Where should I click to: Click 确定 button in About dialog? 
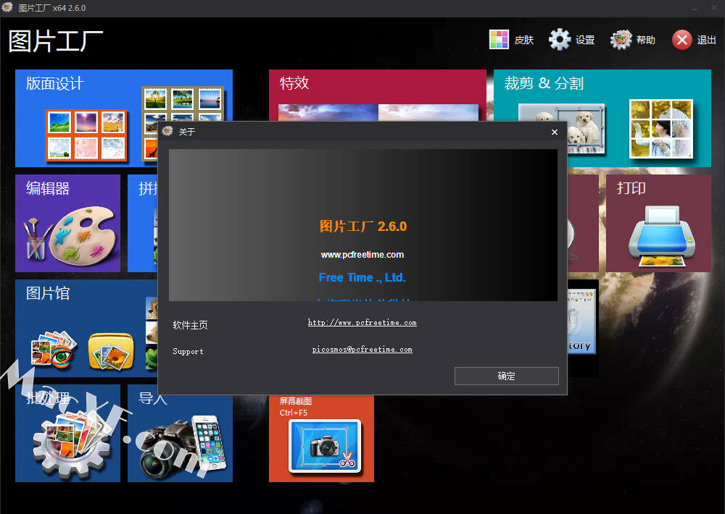(506, 376)
